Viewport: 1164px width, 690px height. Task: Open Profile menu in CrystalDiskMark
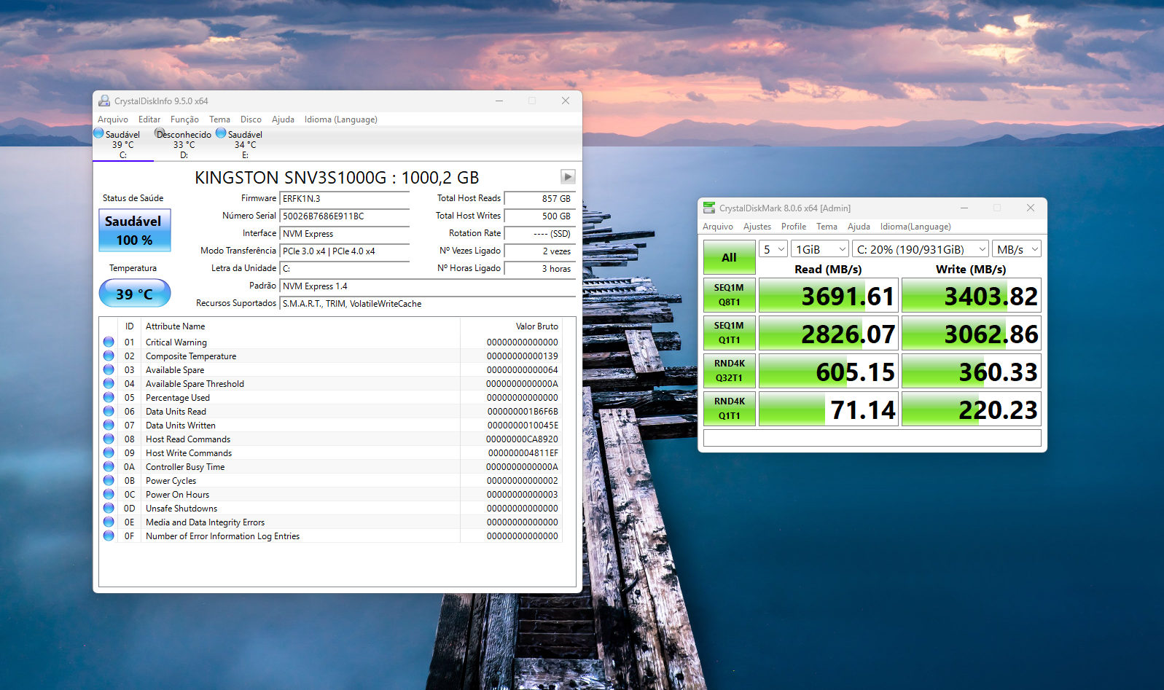click(x=794, y=227)
